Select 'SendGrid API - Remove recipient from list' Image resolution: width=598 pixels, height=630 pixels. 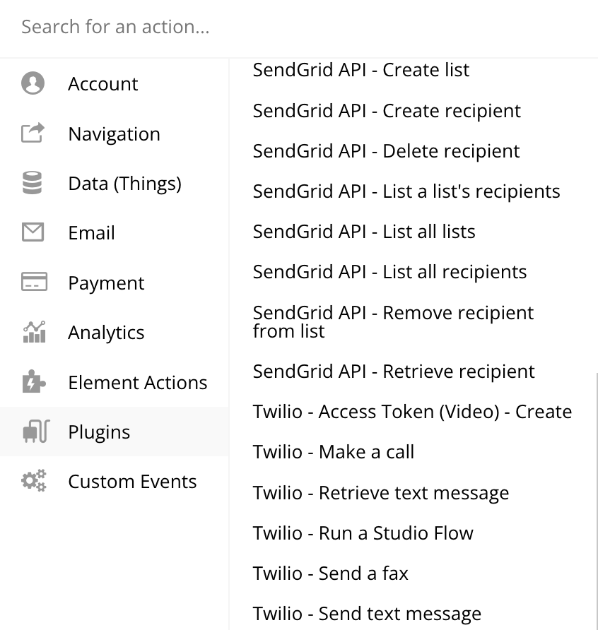[393, 321]
